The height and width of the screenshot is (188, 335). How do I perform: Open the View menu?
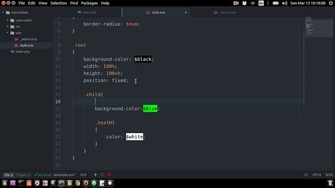point(43,3)
